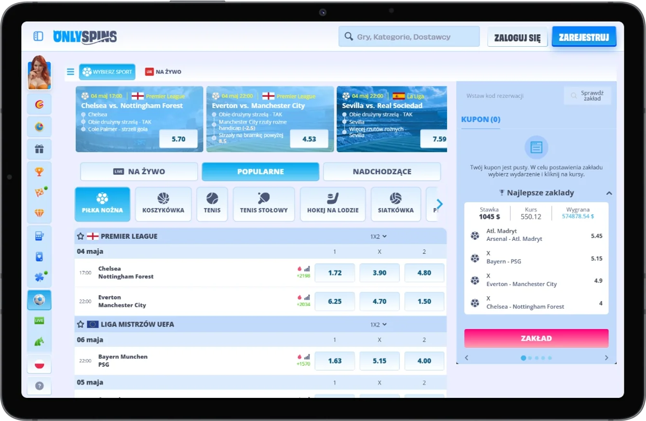Open the 1X2 market dropdown for Premier League

click(378, 237)
